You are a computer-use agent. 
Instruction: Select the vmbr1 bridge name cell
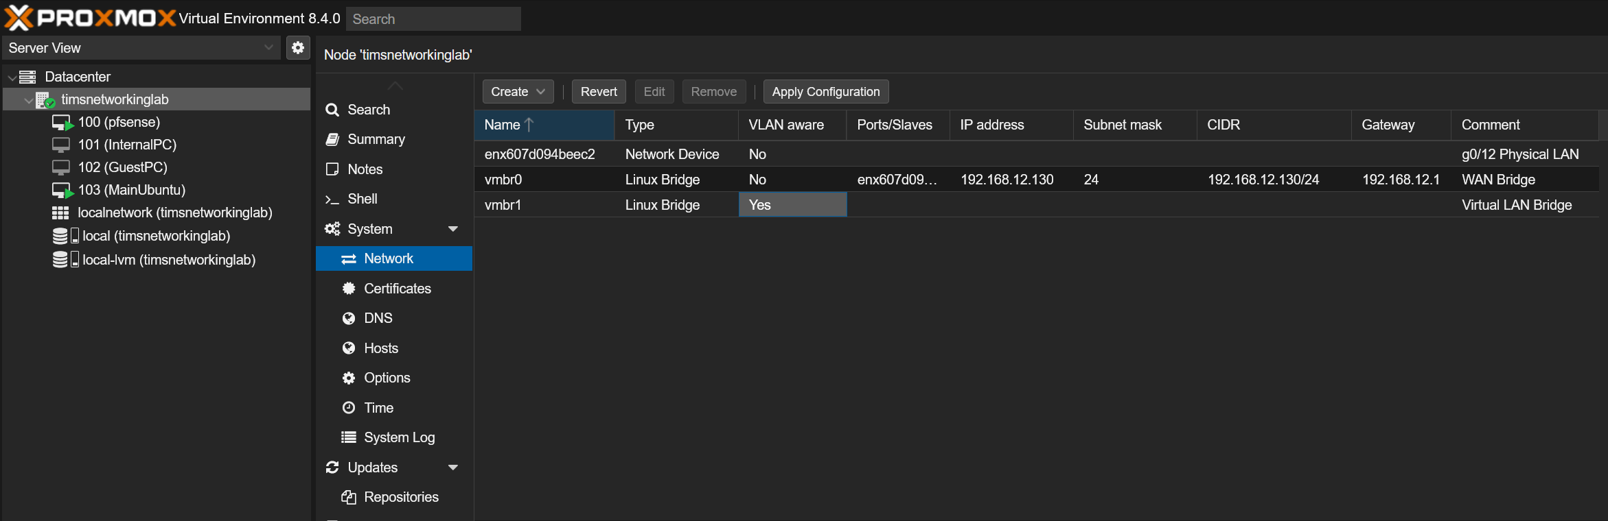coord(544,205)
